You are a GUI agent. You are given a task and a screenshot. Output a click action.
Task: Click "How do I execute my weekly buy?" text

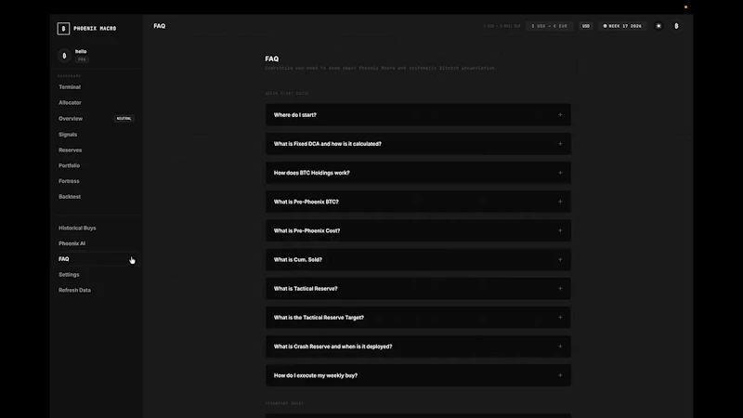tap(316, 375)
